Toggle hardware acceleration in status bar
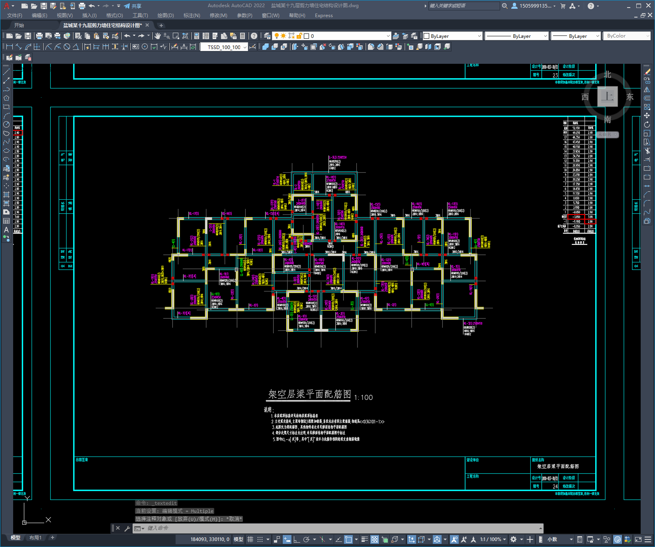 point(618,539)
